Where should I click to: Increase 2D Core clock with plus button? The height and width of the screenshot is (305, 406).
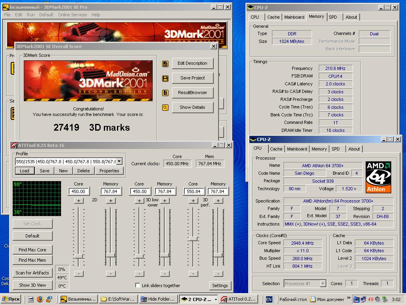(x=79, y=201)
